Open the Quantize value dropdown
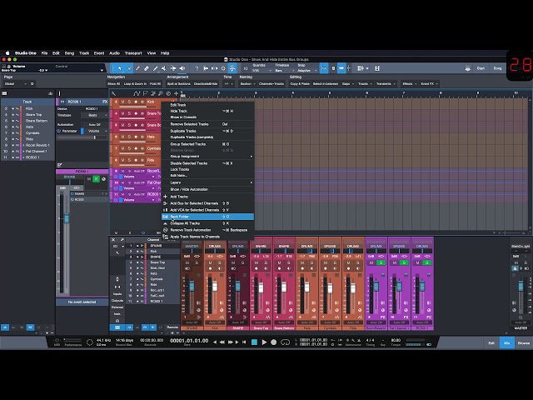The height and width of the screenshot is (400, 533). pos(262,70)
